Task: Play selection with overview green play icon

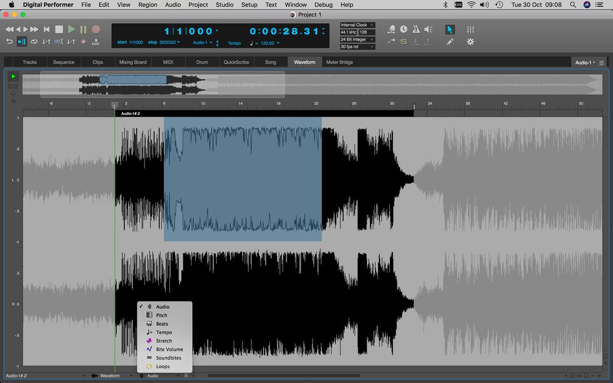Action: (x=13, y=77)
